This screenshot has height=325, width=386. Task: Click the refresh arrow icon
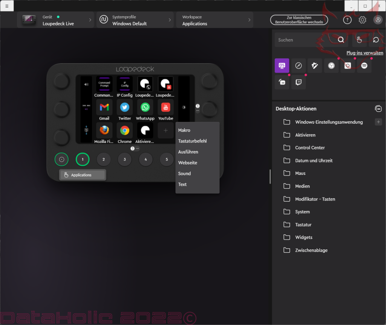click(376, 40)
